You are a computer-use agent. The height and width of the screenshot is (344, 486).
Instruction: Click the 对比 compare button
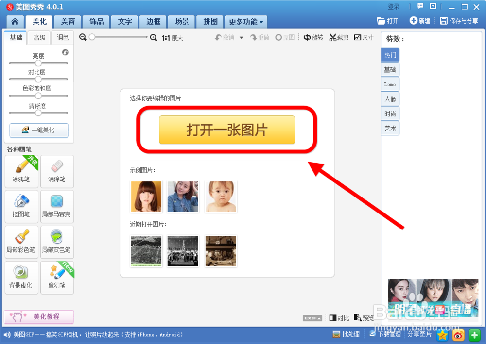coord(339,318)
